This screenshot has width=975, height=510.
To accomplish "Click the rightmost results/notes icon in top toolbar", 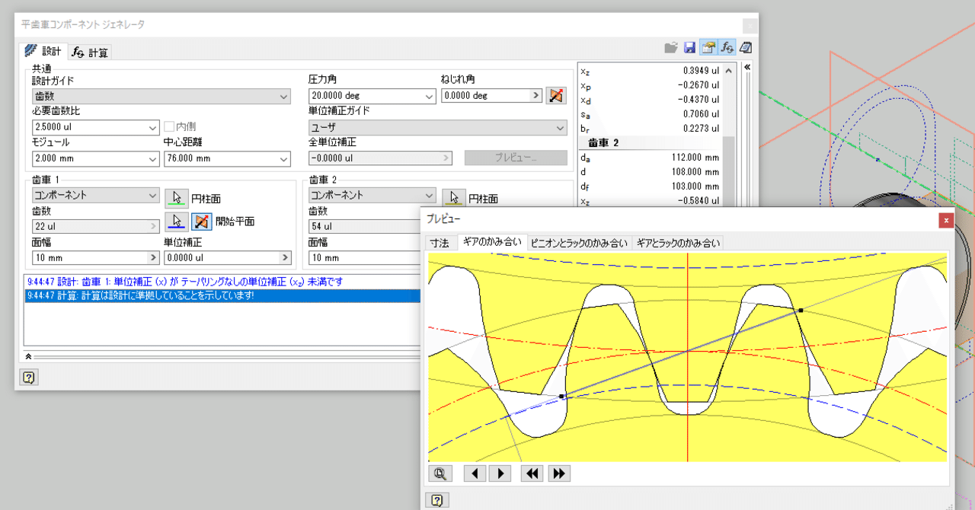I will [x=746, y=48].
